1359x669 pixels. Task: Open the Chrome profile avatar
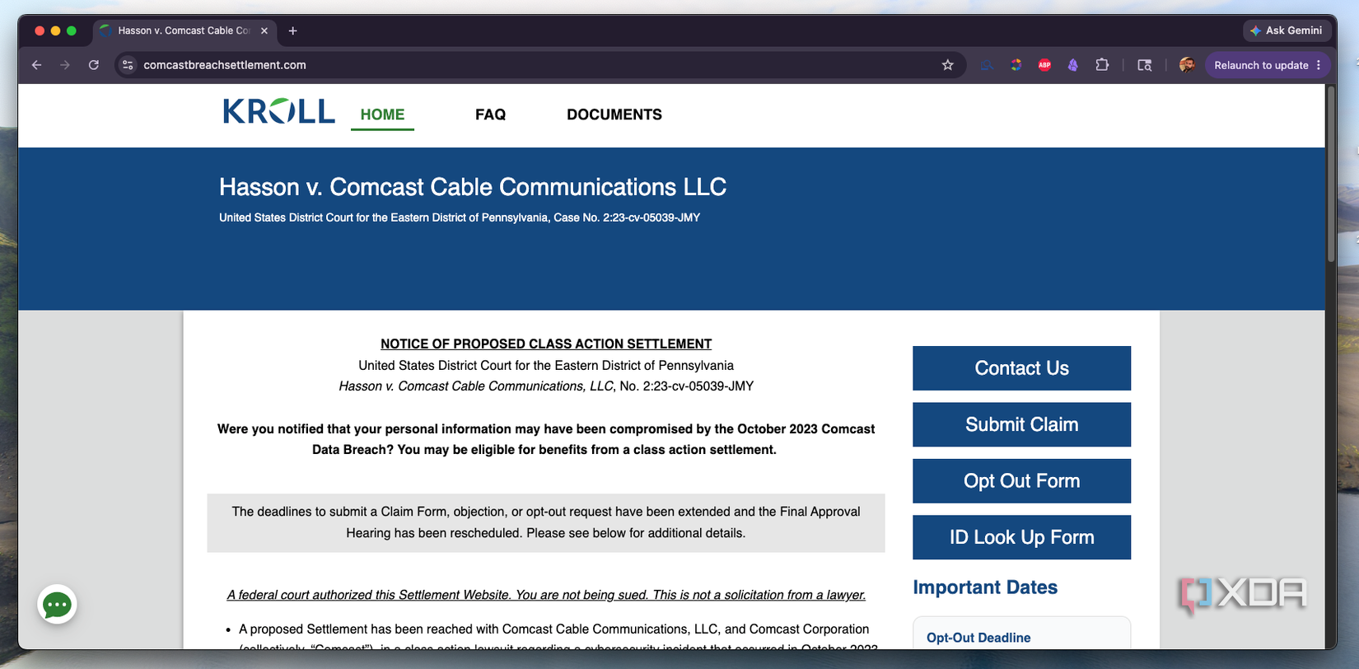point(1187,65)
